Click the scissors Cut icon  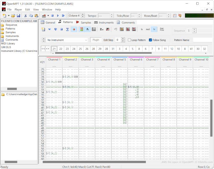26,16
